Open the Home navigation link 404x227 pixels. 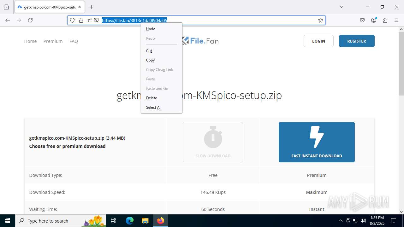(x=30, y=41)
